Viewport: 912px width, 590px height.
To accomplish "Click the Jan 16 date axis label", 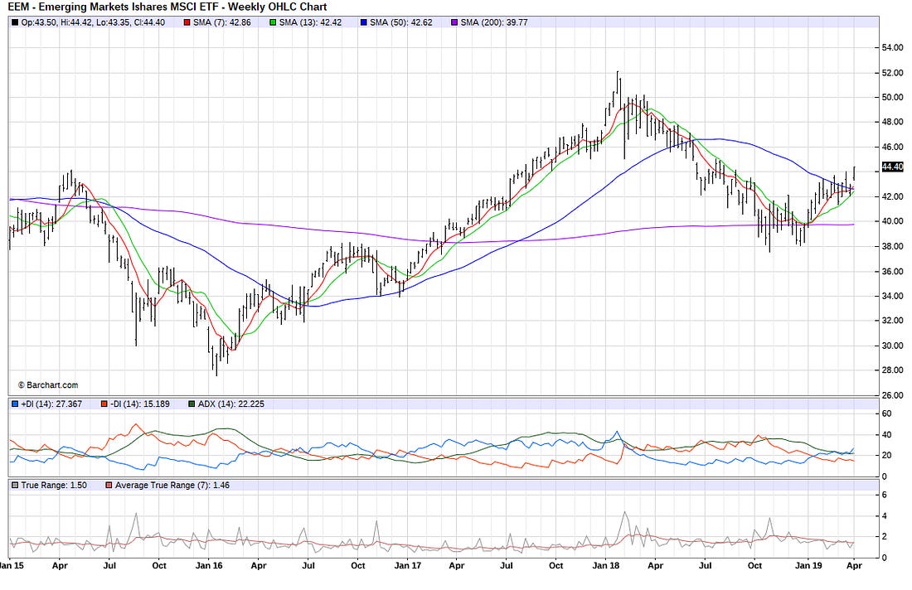I will tap(209, 566).
